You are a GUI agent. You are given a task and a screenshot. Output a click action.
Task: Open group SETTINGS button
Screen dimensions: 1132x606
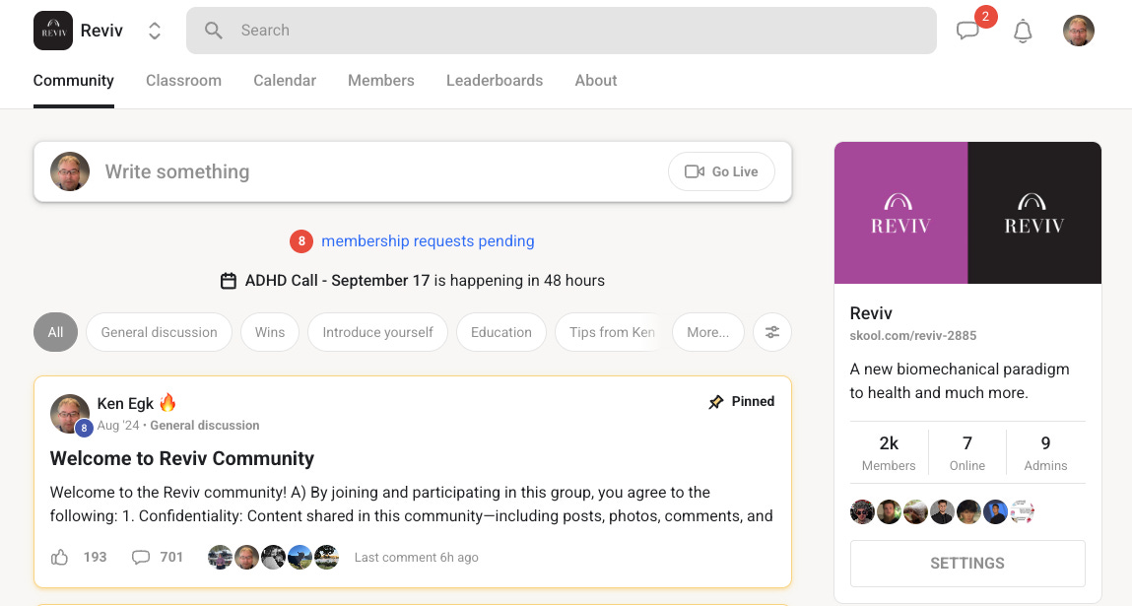click(x=967, y=564)
